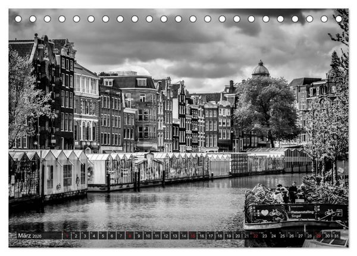
Task: Choose day 19 in the date row
Action: 228,236
